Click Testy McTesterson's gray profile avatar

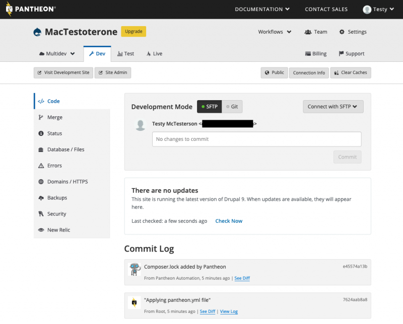coord(141,125)
